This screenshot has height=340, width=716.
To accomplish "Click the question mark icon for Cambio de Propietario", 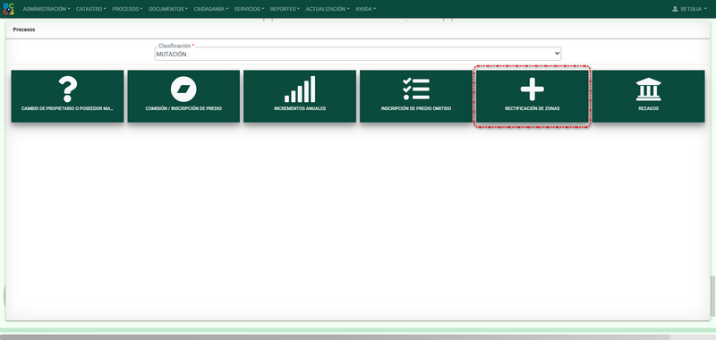I will (68, 89).
